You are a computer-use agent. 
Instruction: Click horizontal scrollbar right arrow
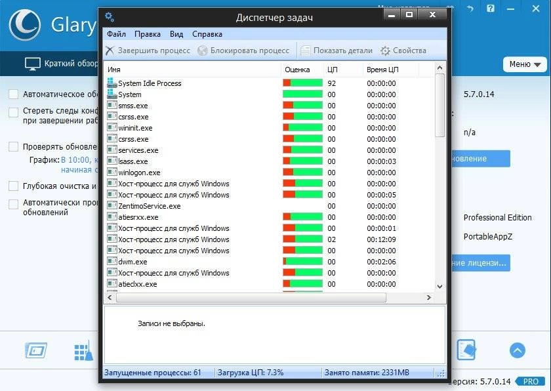coord(429,298)
